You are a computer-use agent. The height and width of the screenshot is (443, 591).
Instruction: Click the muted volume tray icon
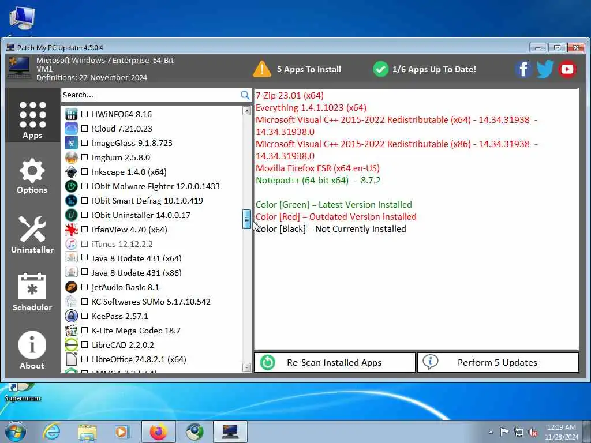[x=533, y=432]
